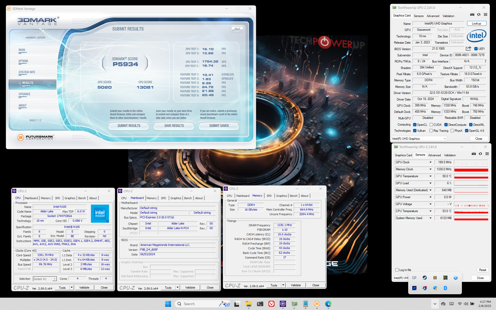
Task: Open Windows Security warning tray icon
Action: [x=435, y=288]
